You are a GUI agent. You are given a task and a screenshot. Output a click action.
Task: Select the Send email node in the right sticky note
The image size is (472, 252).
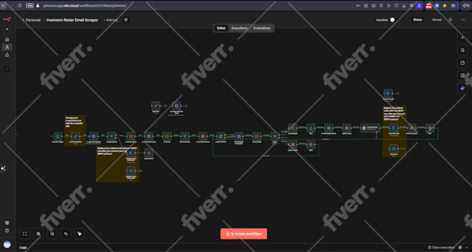(394, 149)
